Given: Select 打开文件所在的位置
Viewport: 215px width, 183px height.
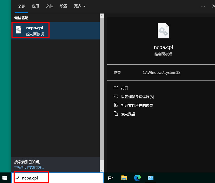Looking at the screenshot, I should click(137, 105).
